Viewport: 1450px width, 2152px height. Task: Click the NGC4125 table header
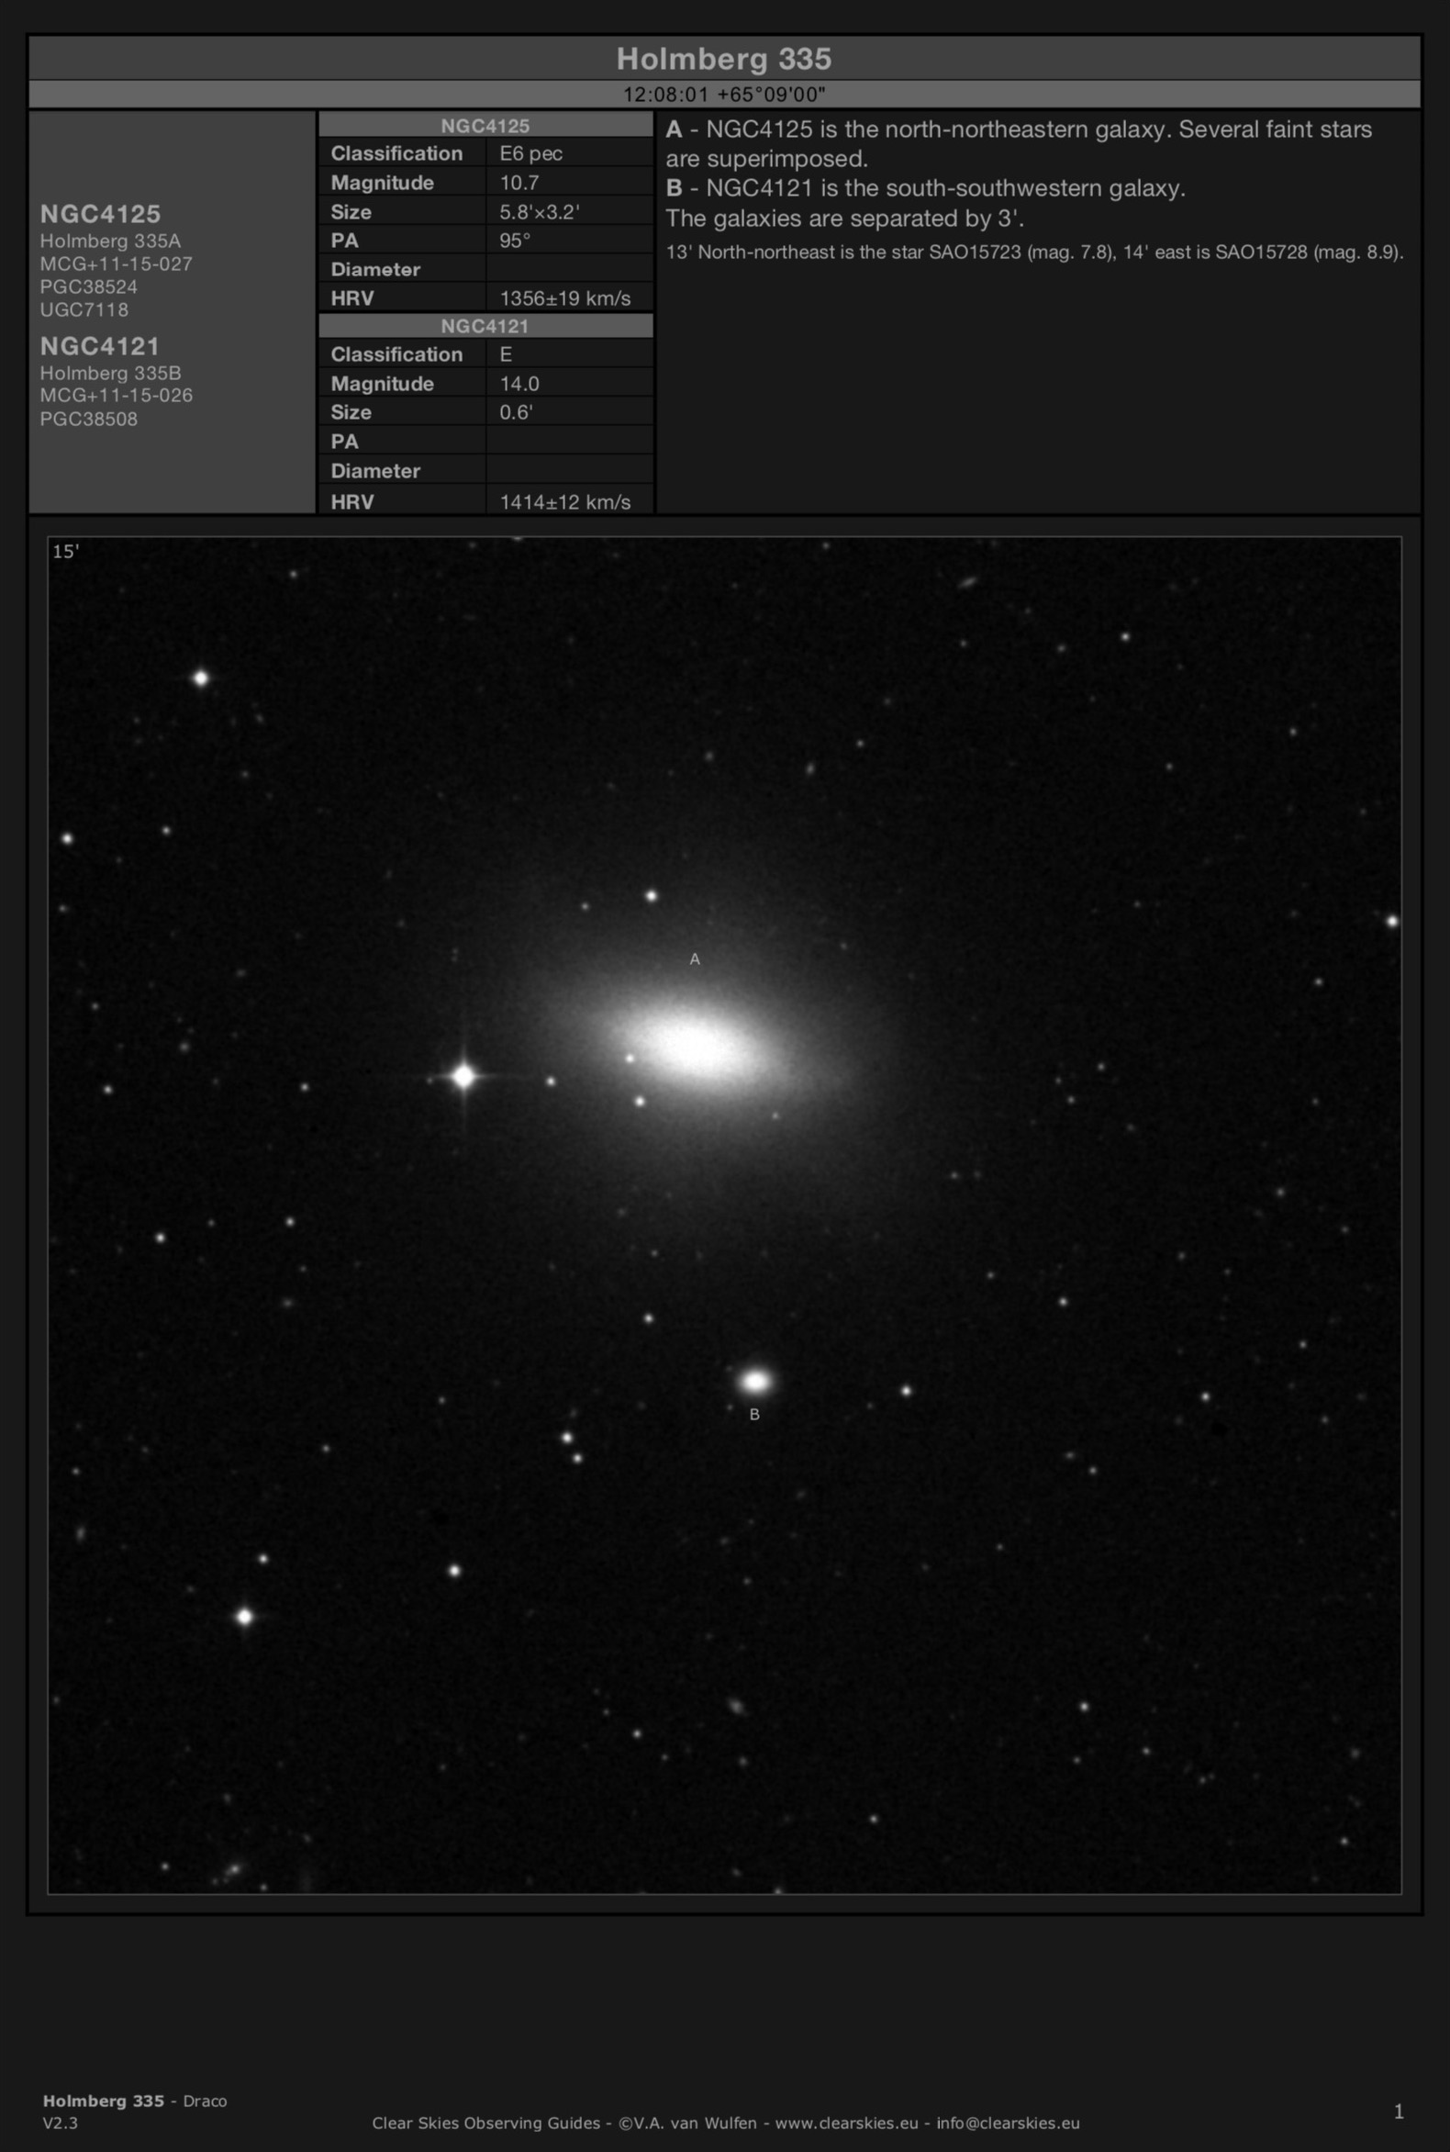coord(485,126)
